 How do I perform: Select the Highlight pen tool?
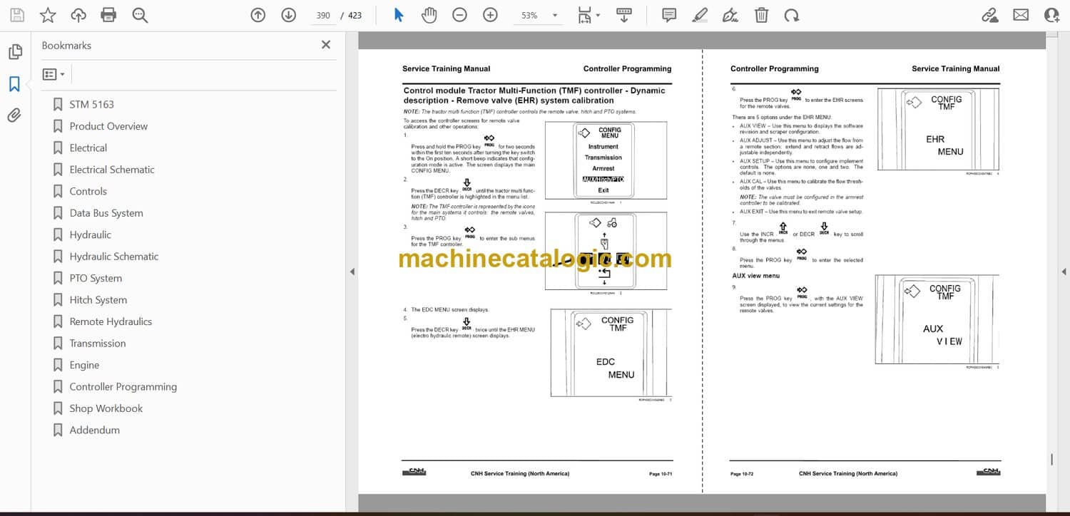[700, 15]
